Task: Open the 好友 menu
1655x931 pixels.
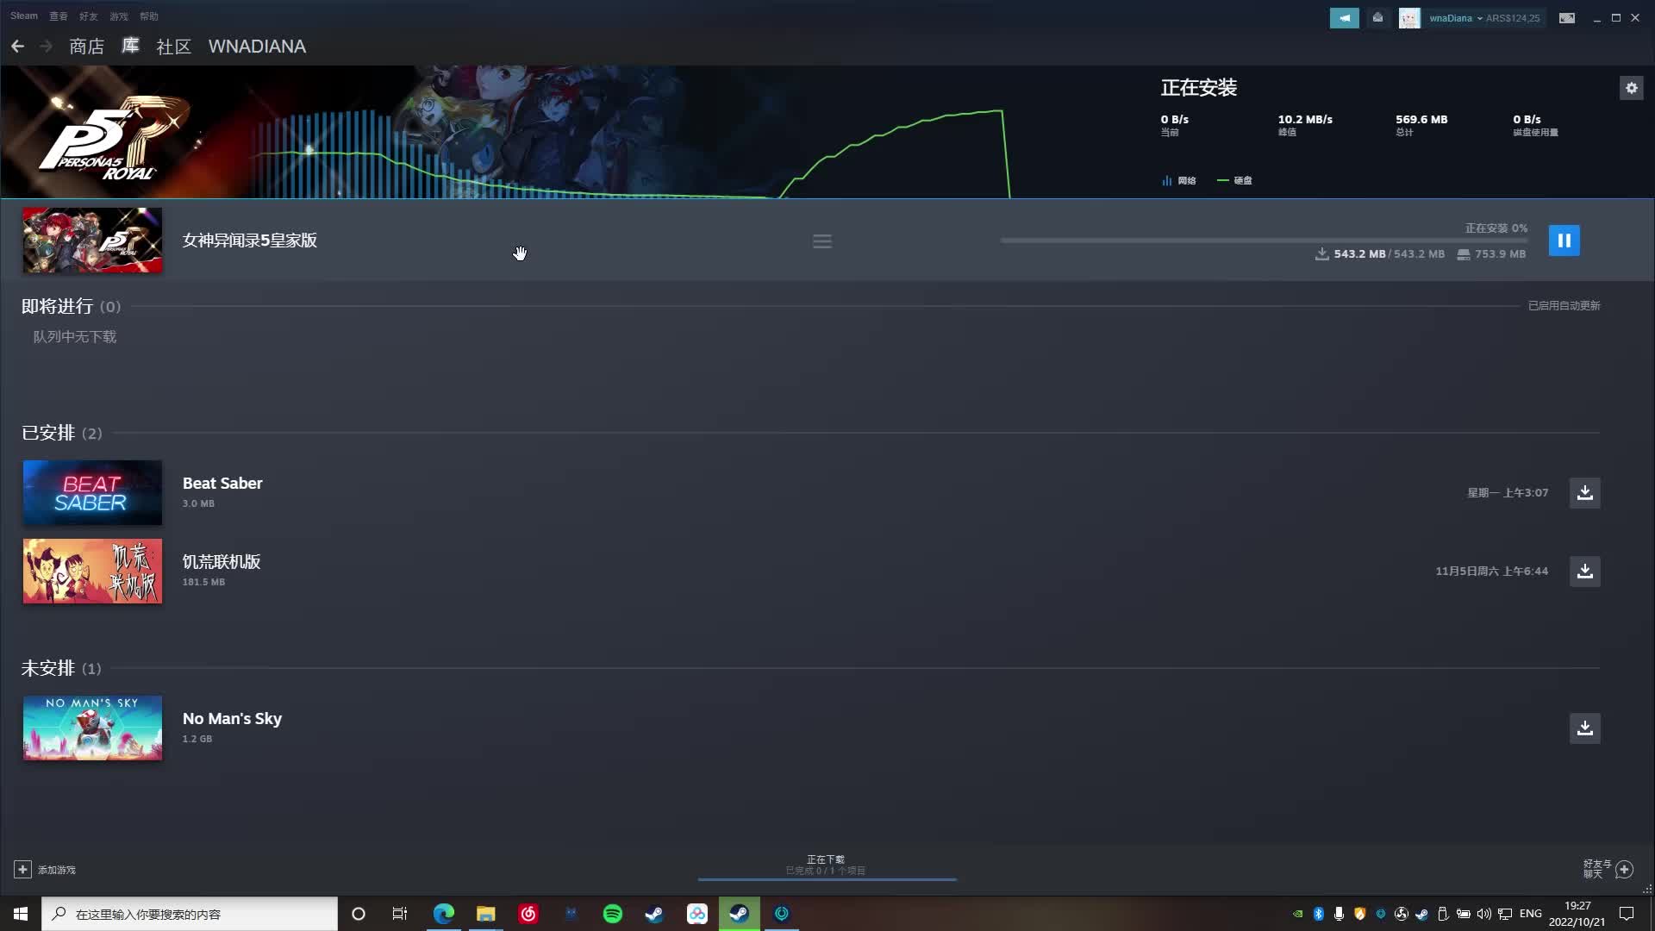Action: (89, 16)
